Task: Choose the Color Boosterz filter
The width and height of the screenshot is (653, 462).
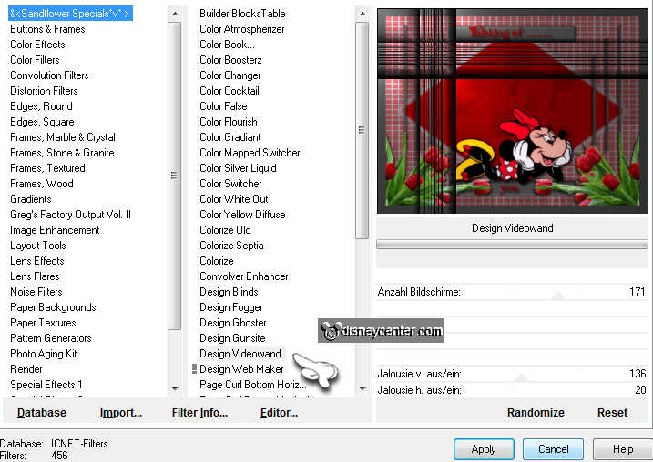Action: coord(230,60)
